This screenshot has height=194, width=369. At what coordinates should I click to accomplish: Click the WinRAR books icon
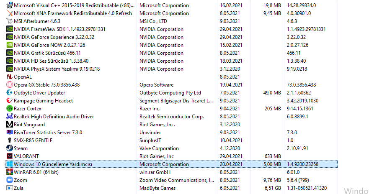pos(9,172)
